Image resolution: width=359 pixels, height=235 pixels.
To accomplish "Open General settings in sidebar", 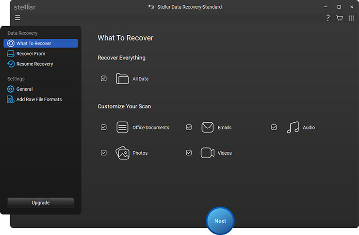I will pyautogui.click(x=41, y=89).
